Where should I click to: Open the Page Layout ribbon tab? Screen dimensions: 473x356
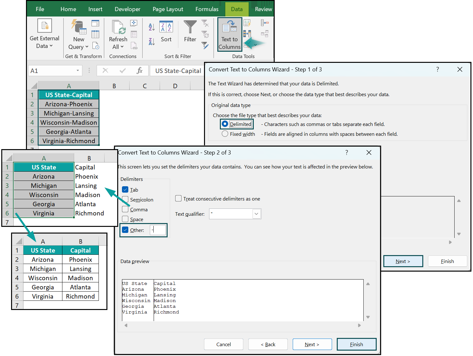coord(168,9)
